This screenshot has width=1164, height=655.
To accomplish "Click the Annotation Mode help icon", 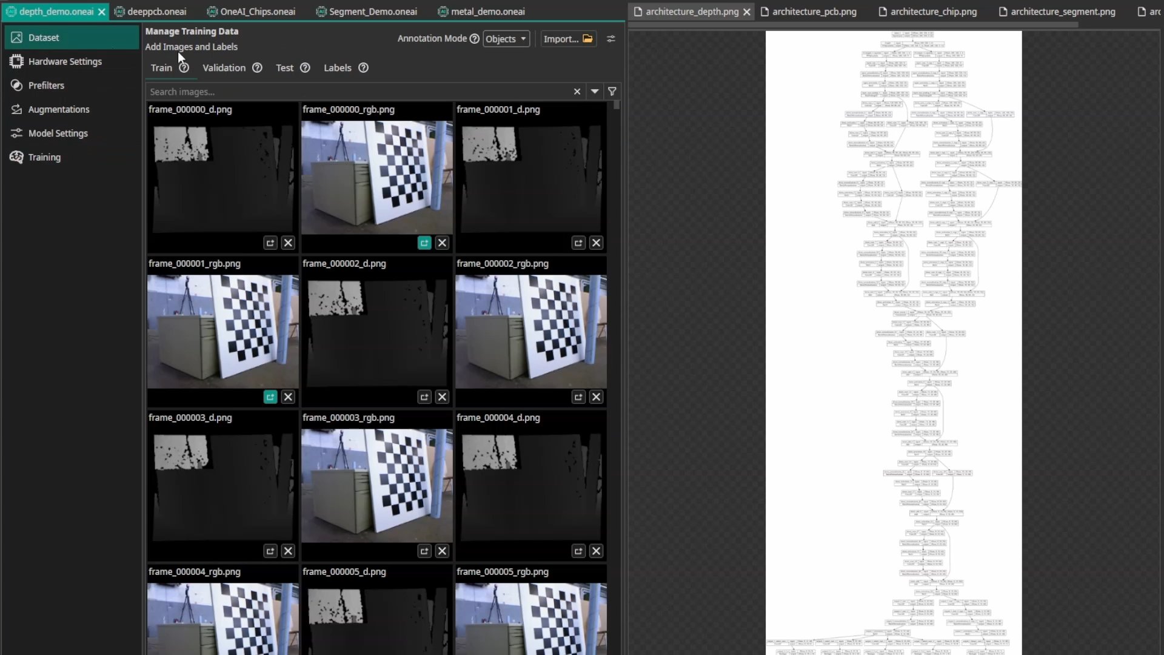I will pos(473,38).
